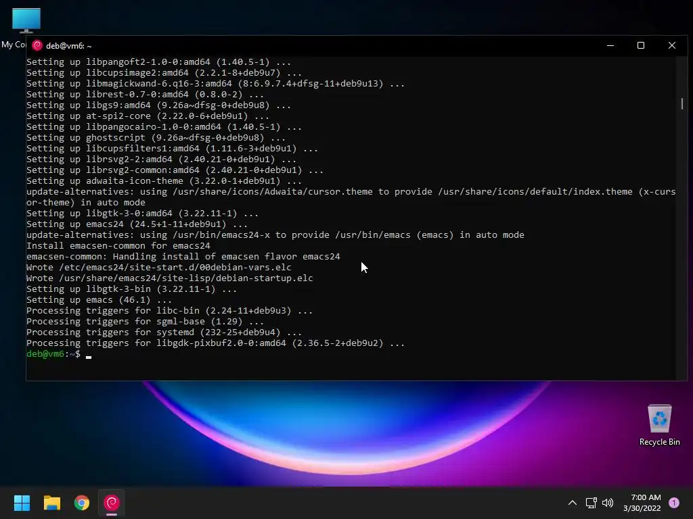Click the terminal scrollbar thumb

(x=682, y=103)
